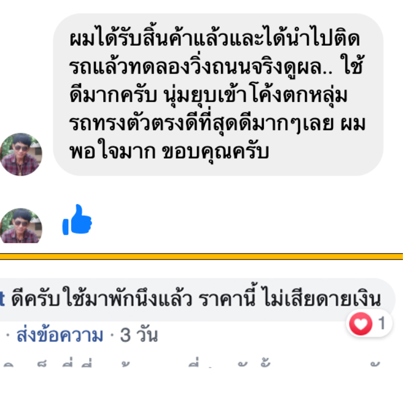Image resolution: width=403 pixels, height=403 pixels.
Task: Click the 3 วัน timestamp
Action: [139, 335]
